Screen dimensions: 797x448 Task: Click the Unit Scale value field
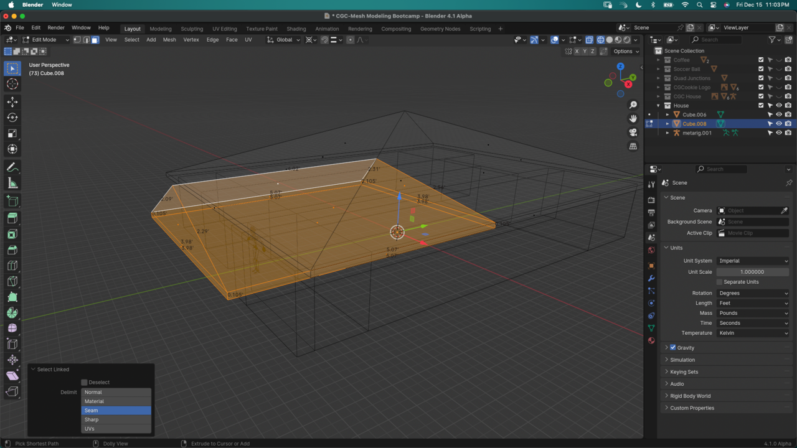752,272
